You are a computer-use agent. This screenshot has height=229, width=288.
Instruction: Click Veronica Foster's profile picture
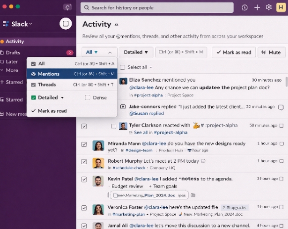[x=98, y=210]
